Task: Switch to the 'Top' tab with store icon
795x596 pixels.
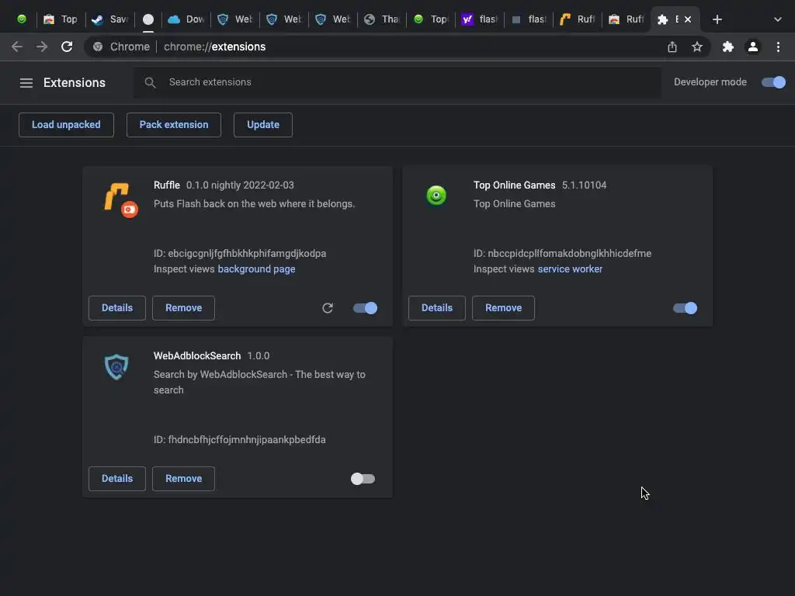Action: (61, 19)
